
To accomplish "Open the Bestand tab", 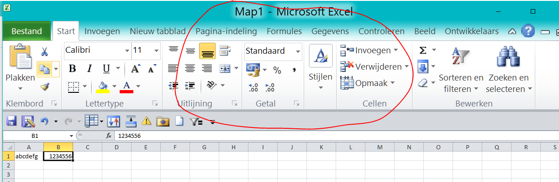I will pos(26,31).
